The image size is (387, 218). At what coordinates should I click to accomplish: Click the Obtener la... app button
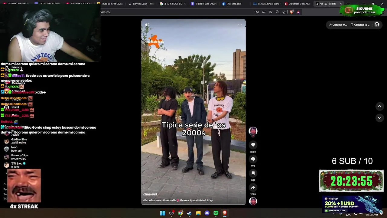coord(360,25)
